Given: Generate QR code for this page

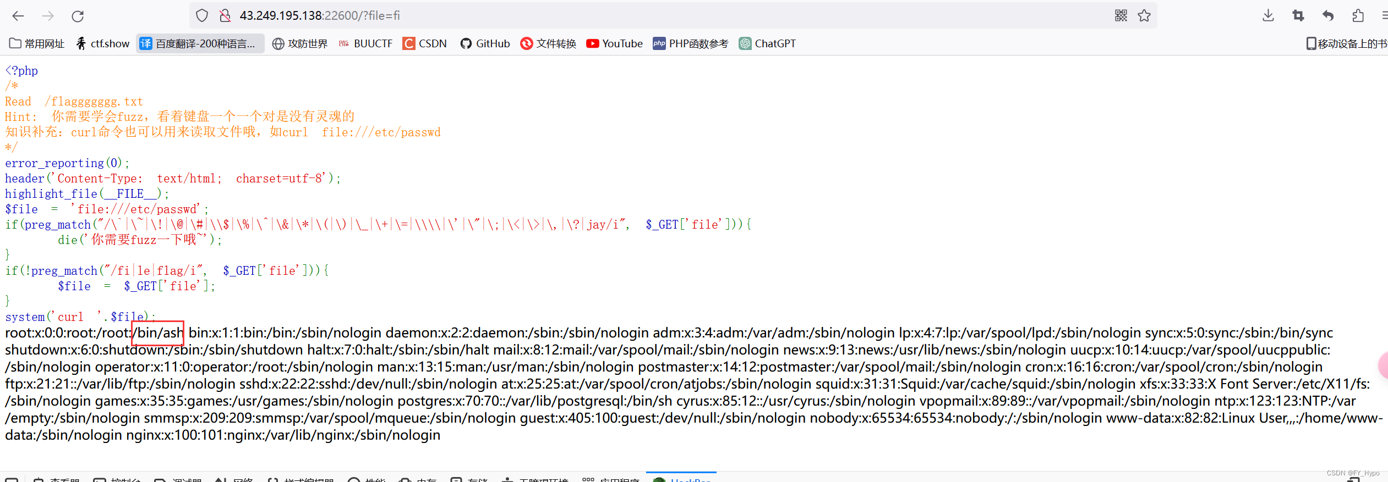Looking at the screenshot, I should pyautogui.click(x=1121, y=15).
